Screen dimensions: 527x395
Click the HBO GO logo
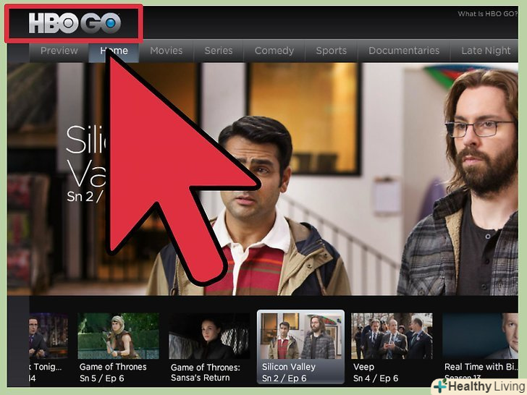[x=75, y=23]
